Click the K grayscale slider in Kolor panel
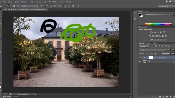Image resolution: width=175 pixels, height=98 pixels. 157,14
